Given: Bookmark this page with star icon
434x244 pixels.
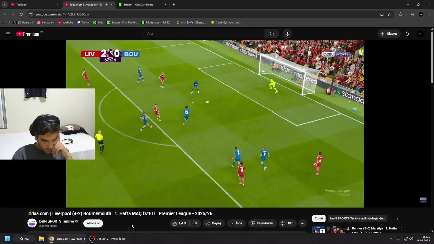Looking at the screenshot, I should (x=389, y=14).
